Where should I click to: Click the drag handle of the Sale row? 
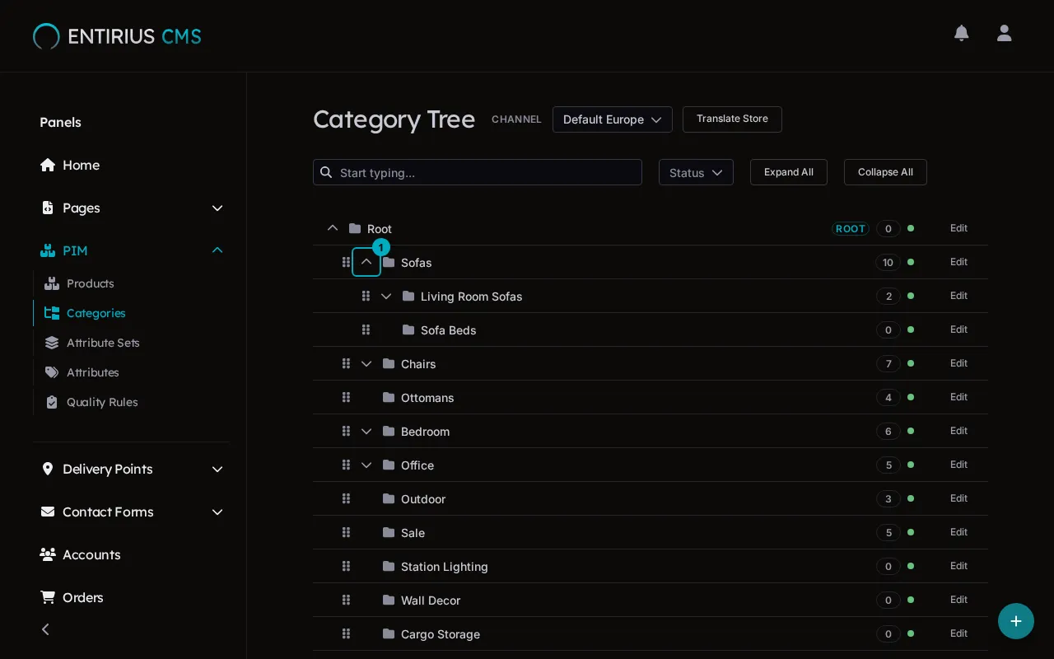coord(346,532)
